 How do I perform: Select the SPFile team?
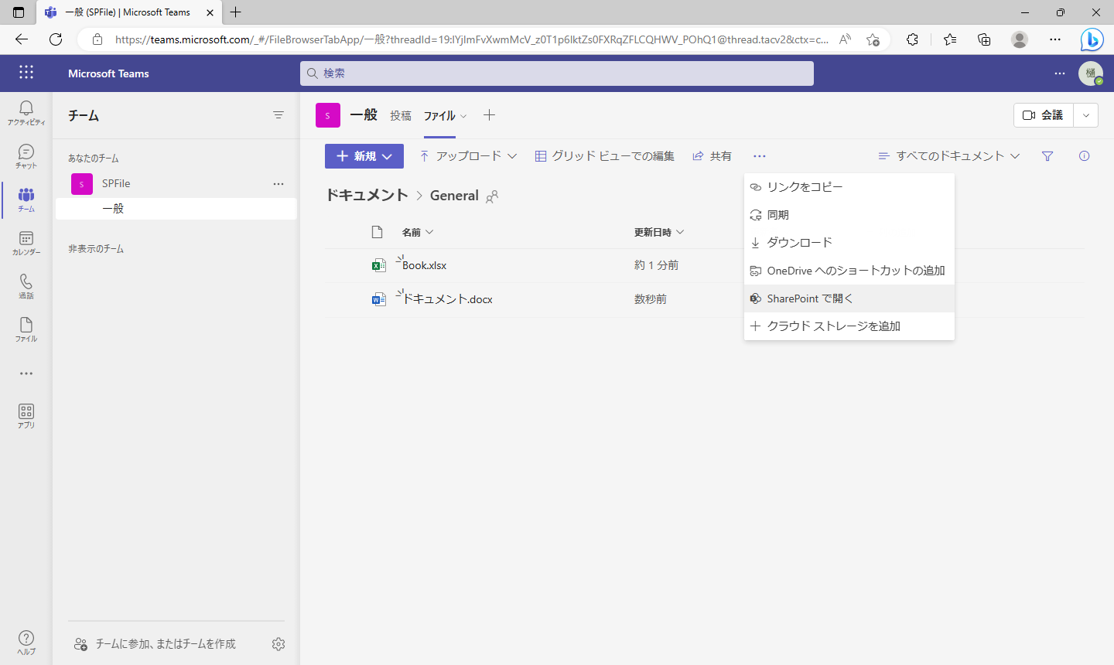click(x=116, y=183)
